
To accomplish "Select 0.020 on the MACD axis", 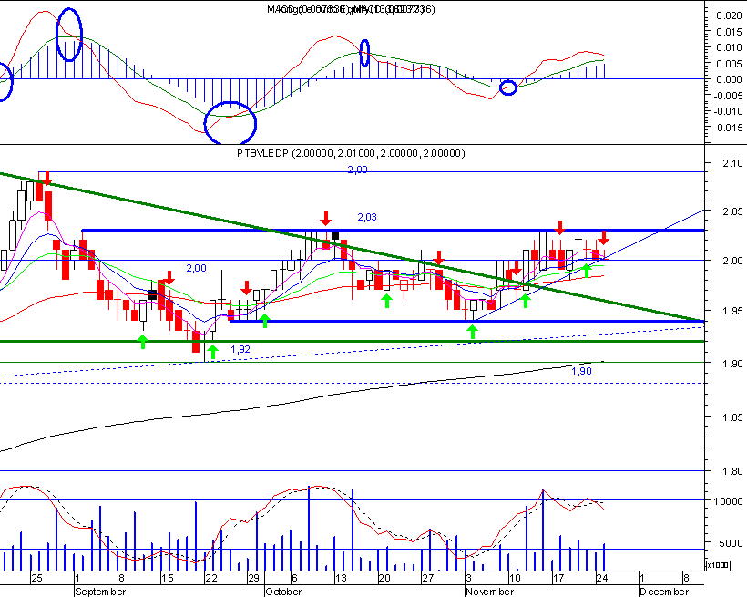I will coord(729,15).
